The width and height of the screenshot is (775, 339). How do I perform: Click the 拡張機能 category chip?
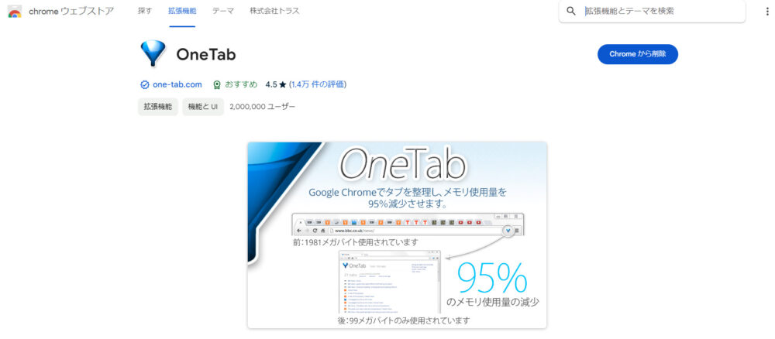(158, 107)
